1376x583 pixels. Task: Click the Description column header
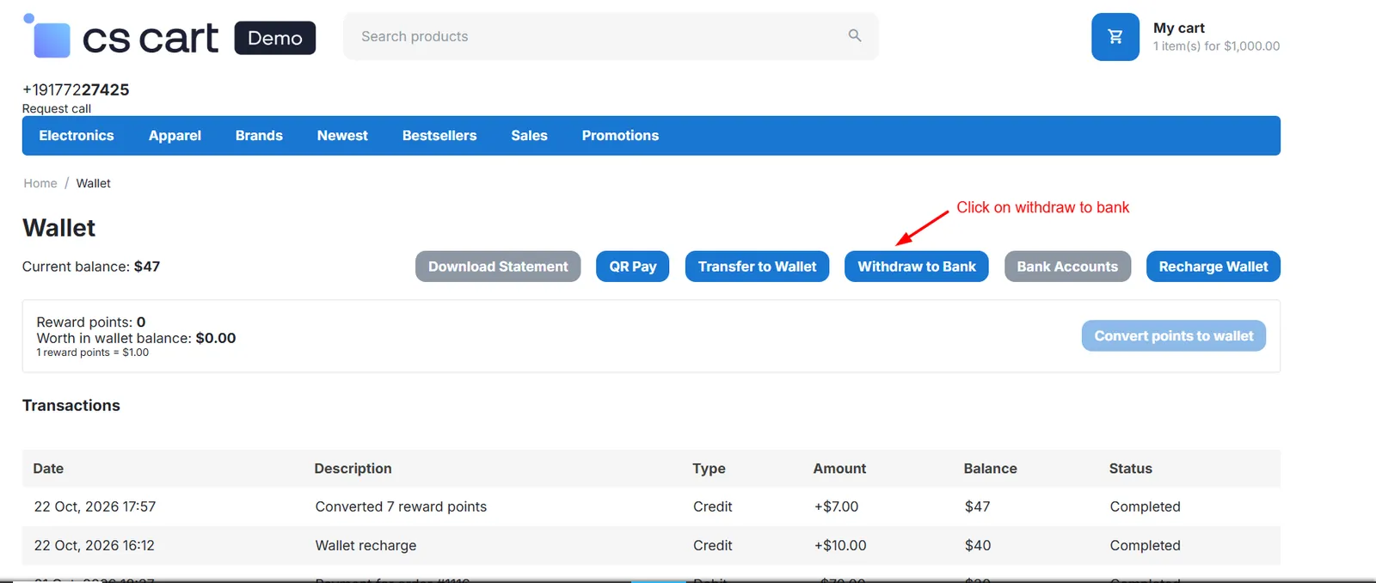(353, 469)
